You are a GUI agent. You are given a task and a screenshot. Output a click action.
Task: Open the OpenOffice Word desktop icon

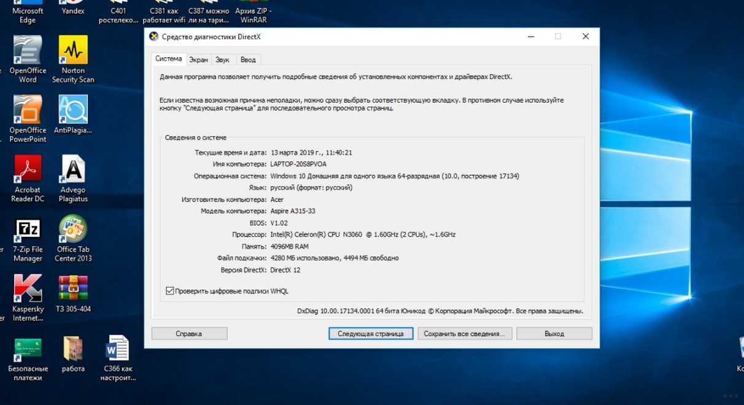[x=28, y=52]
